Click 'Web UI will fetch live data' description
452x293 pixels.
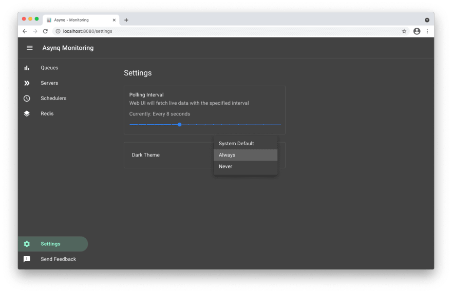pyautogui.click(x=189, y=103)
